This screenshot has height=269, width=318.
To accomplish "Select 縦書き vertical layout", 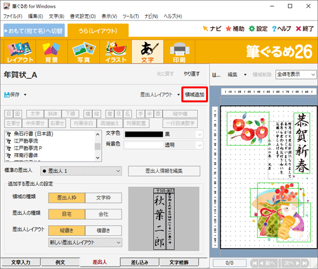I will click(67, 230).
